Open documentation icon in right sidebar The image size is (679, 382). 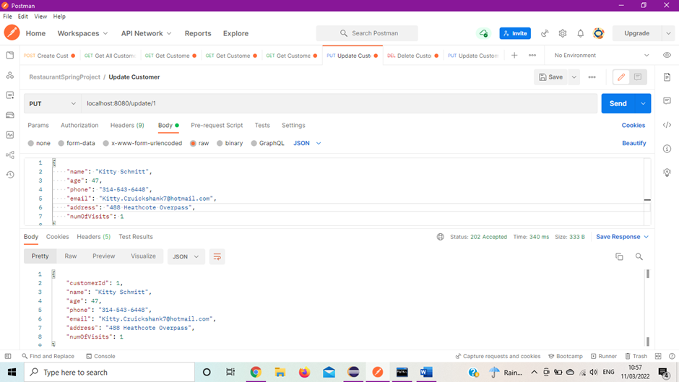667,77
